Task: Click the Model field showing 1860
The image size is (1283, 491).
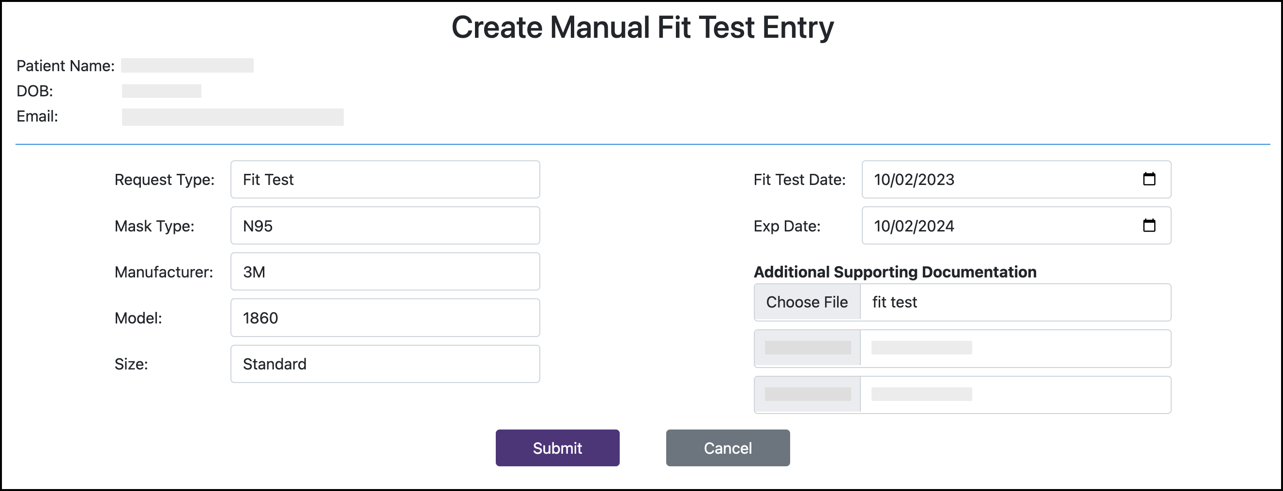Action: point(384,318)
